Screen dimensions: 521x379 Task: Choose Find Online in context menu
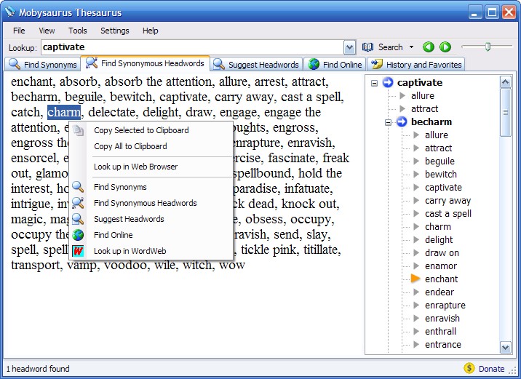tap(151, 235)
